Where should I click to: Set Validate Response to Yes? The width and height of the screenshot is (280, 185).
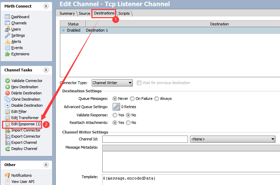tap(115, 115)
